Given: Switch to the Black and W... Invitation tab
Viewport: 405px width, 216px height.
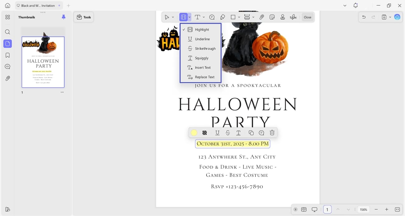Looking at the screenshot, I should pyautogui.click(x=39, y=6).
